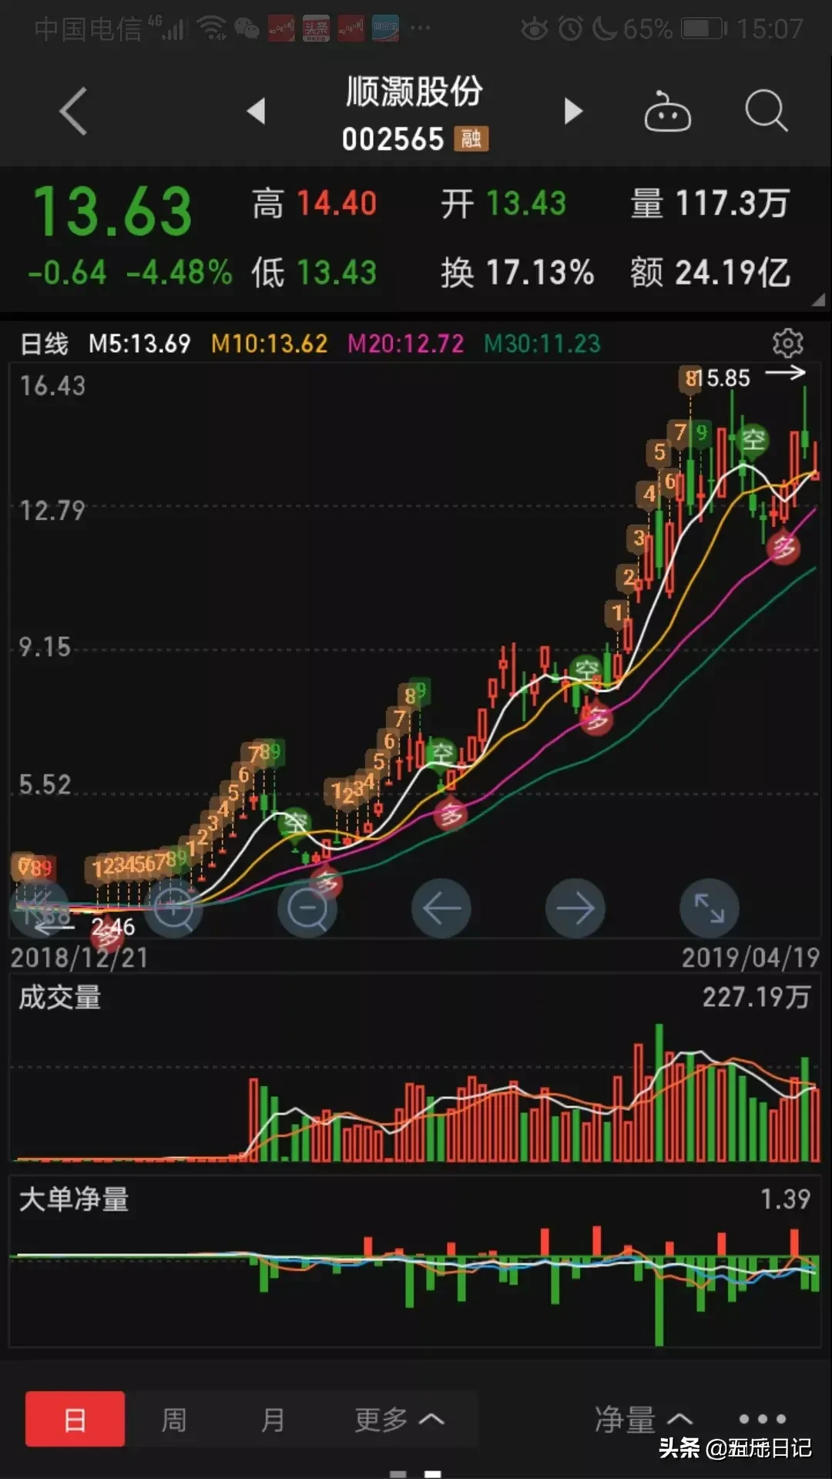Tap the end date 2019/04/19
This screenshot has width=832, height=1479.
tap(750, 957)
